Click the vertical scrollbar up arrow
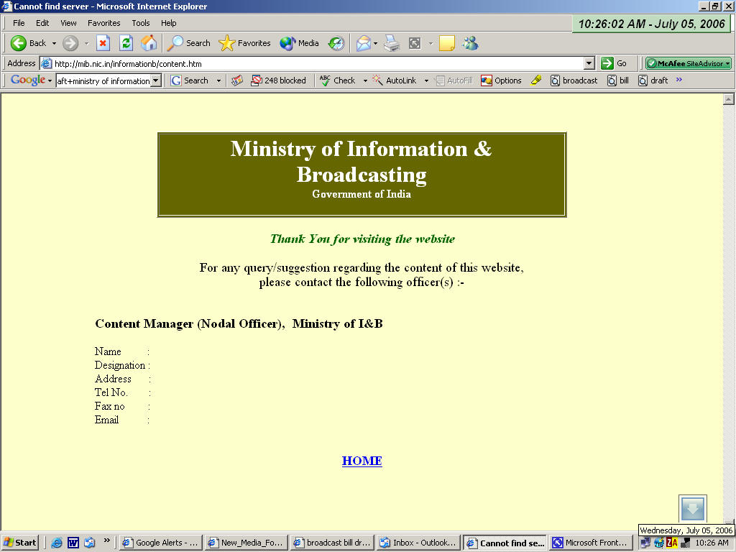This screenshot has height=552, width=736. pos(728,99)
